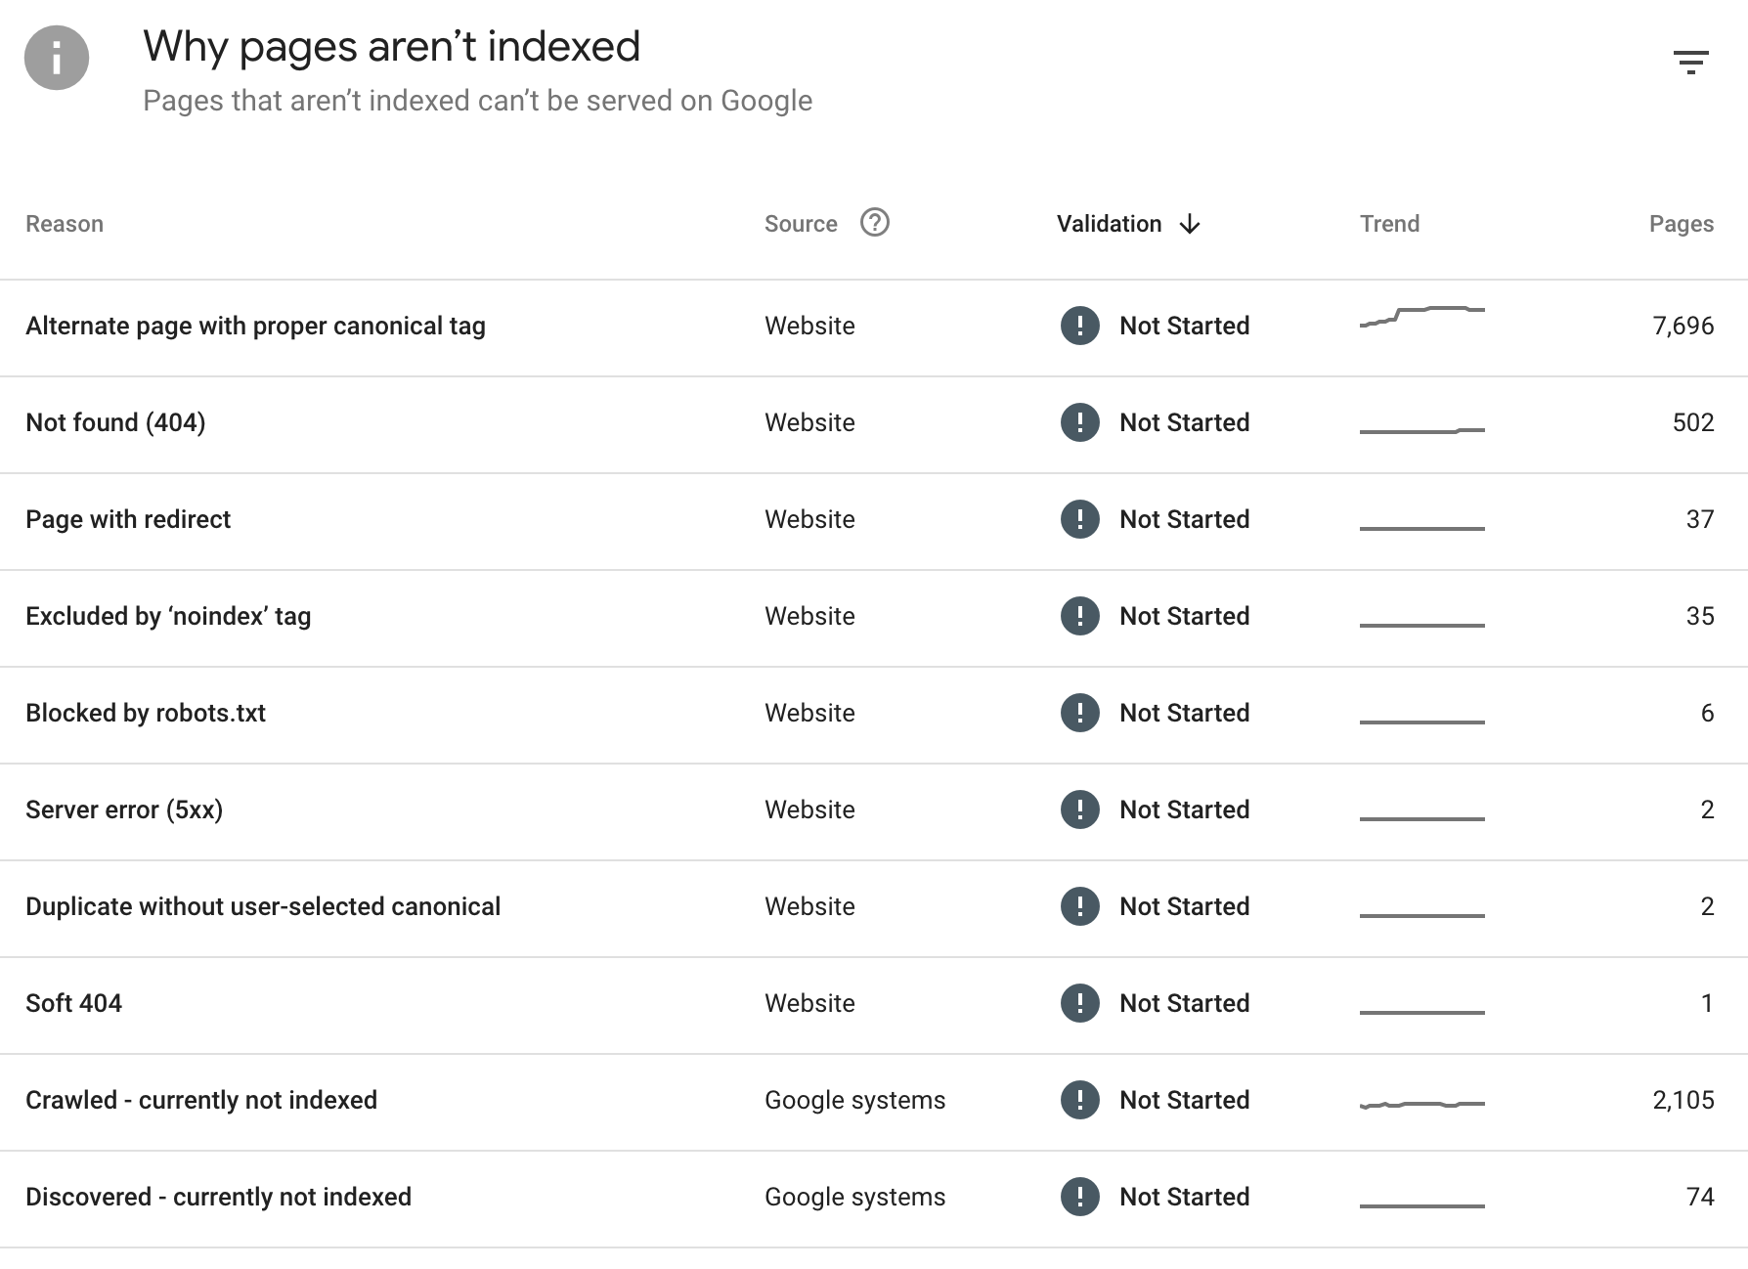The image size is (1748, 1269).
Task: Click the alert icon for Crawled not indexed
Action: (1080, 1100)
